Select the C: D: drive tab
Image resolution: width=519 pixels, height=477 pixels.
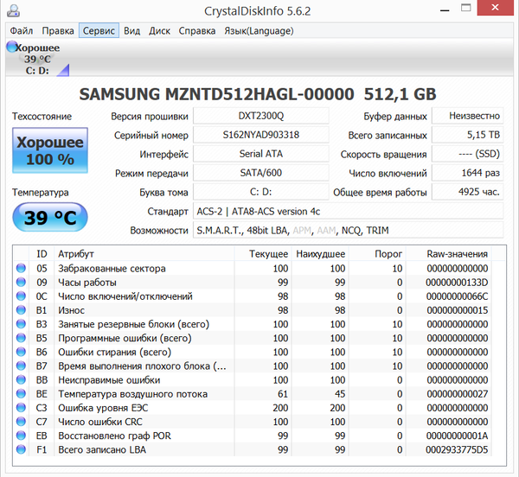(37, 70)
